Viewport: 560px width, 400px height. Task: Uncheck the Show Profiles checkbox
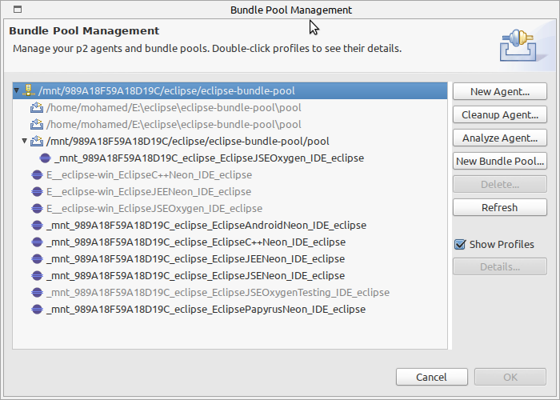click(460, 245)
